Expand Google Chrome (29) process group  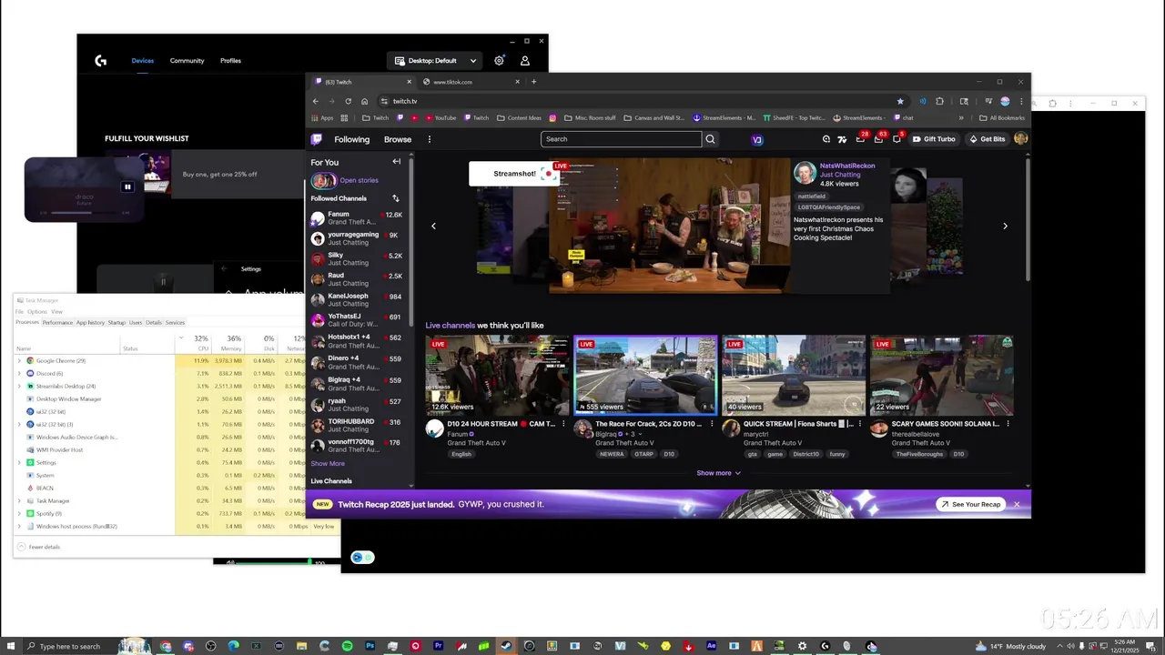click(19, 360)
